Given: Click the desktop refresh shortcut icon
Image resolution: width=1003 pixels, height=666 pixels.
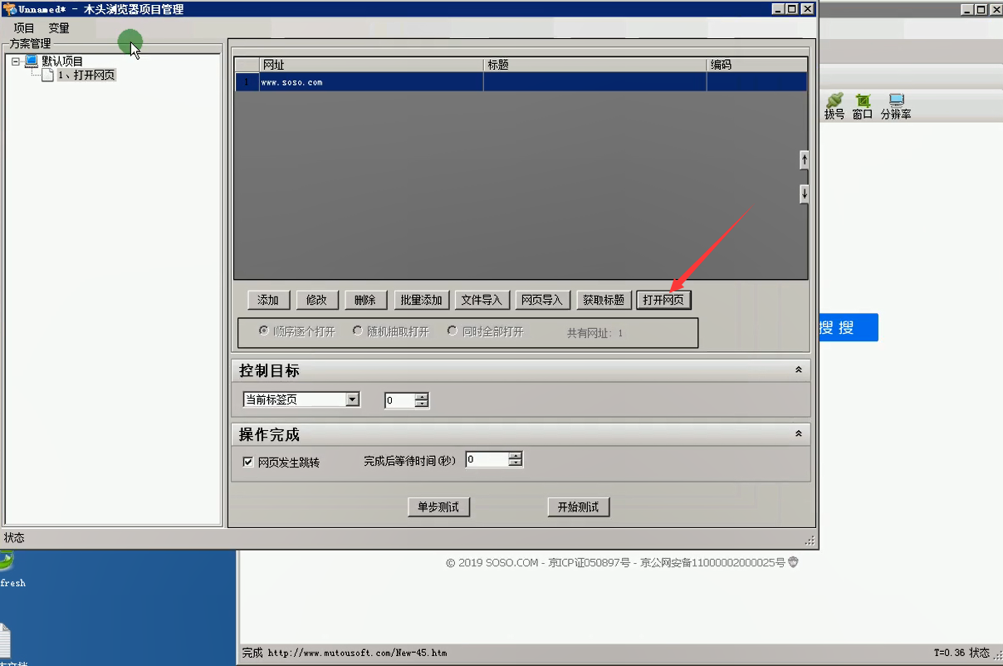Looking at the screenshot, I should (5, 562).
